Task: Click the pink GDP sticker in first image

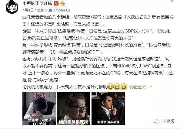Action: [40, 96]
